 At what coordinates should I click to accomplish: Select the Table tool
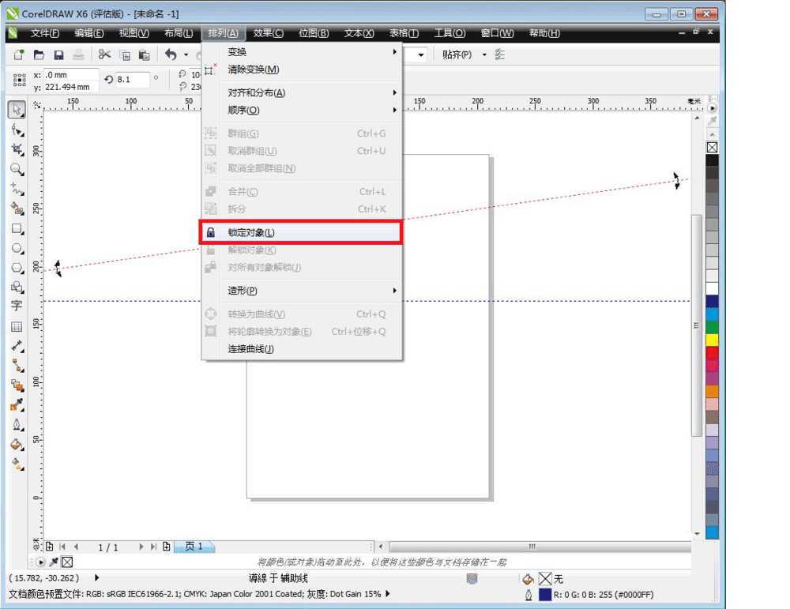17,326
